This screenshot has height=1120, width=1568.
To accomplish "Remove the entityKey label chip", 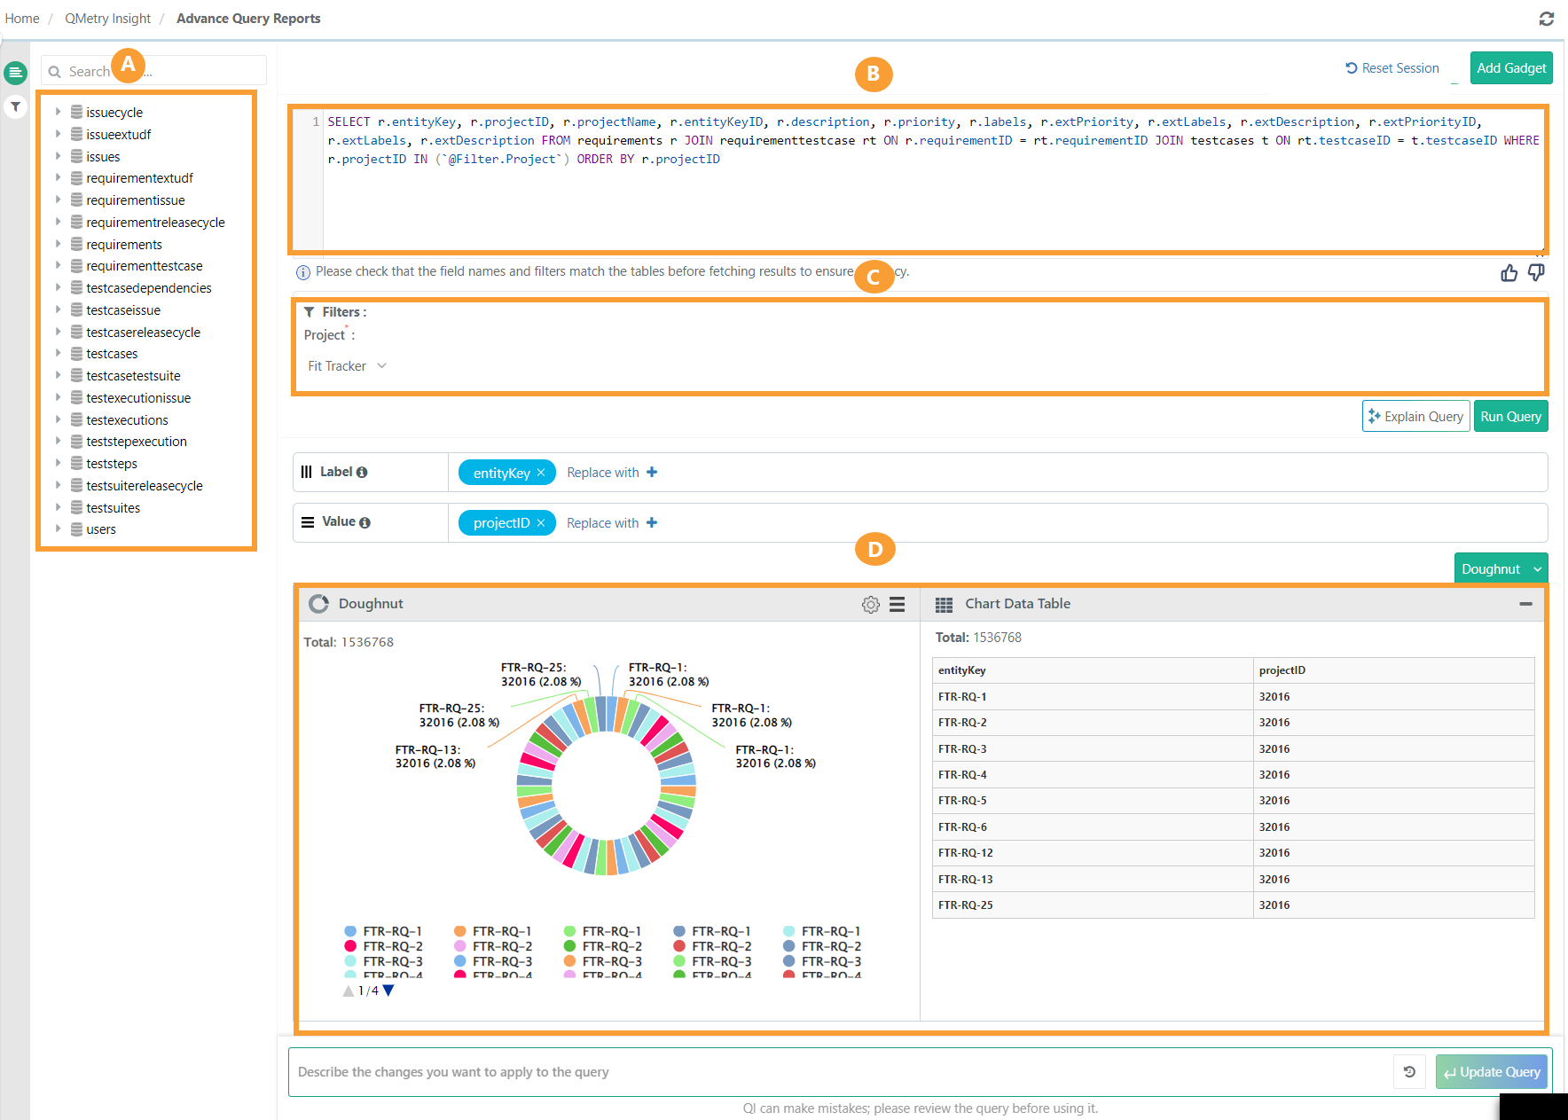I will (x=541, y=473).
